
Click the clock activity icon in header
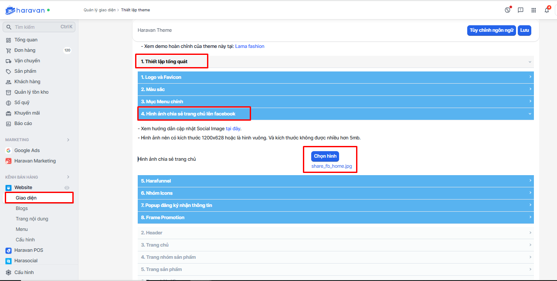pos(507,10)
